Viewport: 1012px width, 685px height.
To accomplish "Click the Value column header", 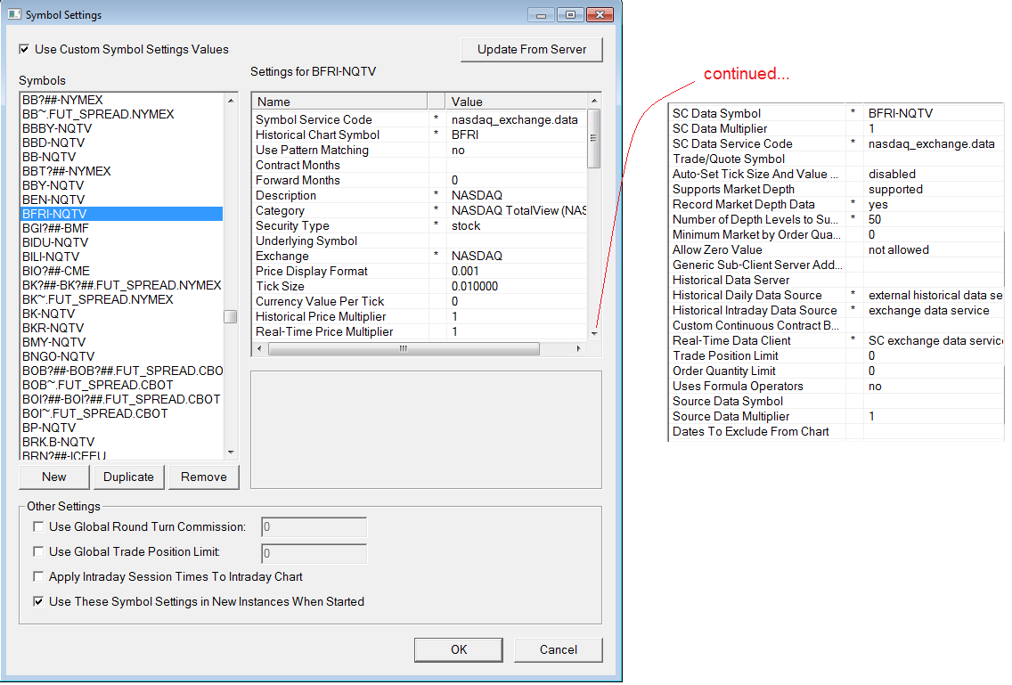I will click(x=517, y=102).
